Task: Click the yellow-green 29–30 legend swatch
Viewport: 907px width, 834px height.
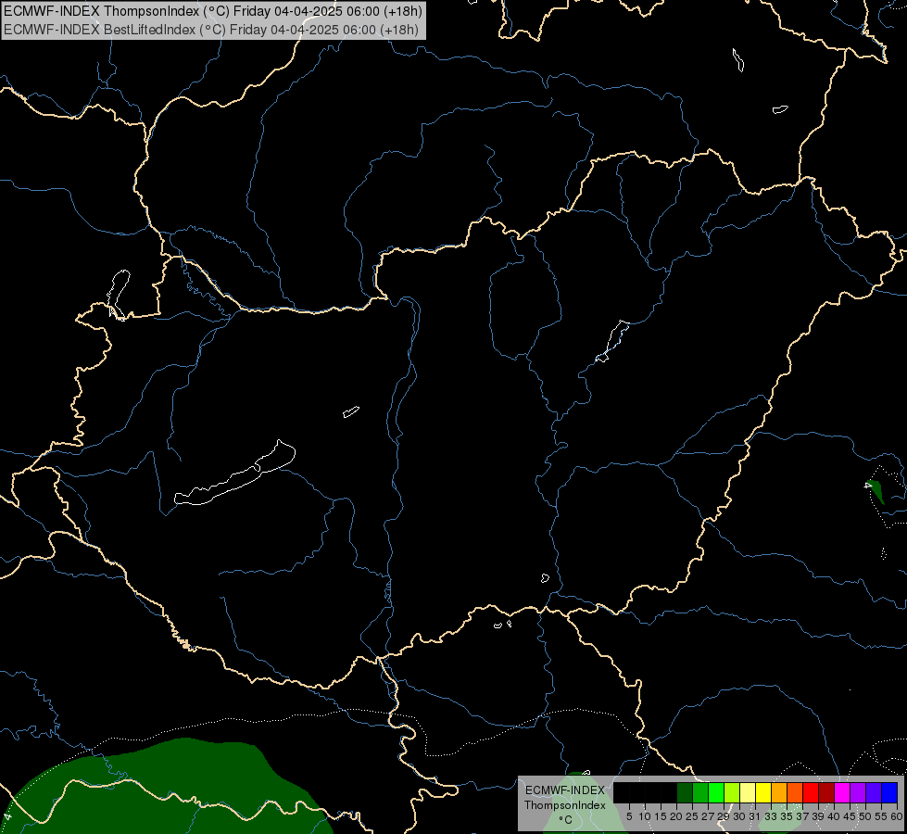Action: point(732,792)
